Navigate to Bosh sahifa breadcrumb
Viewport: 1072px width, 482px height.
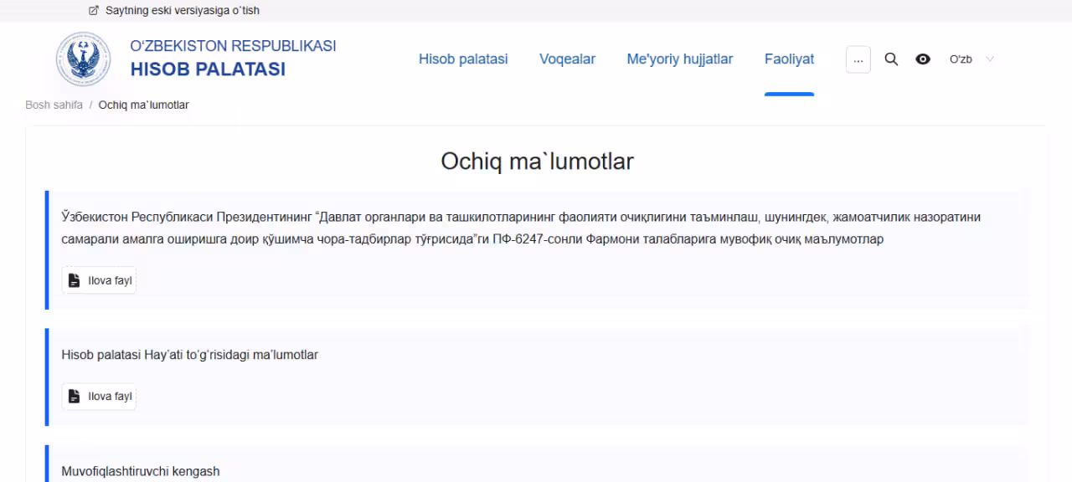[54, 105]
